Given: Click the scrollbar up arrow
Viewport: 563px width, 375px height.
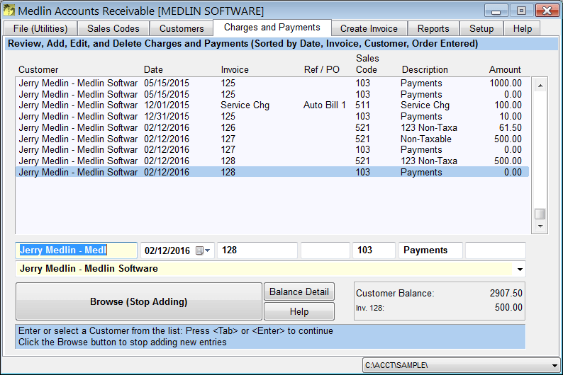Looking at the screenshot, I should [540, 86].
